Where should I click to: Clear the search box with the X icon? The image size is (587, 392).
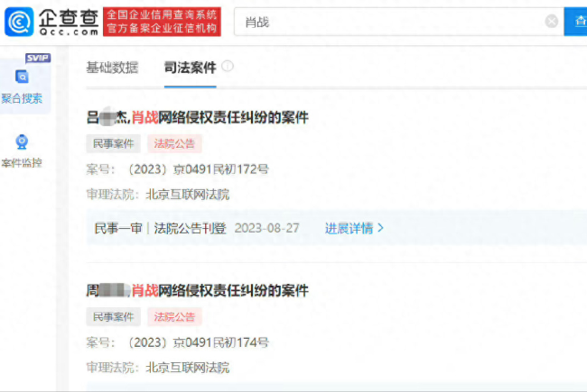coord(551,22)
